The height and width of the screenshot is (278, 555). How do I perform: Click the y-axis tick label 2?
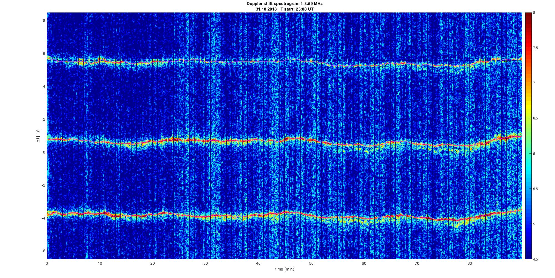pos(44,119)
